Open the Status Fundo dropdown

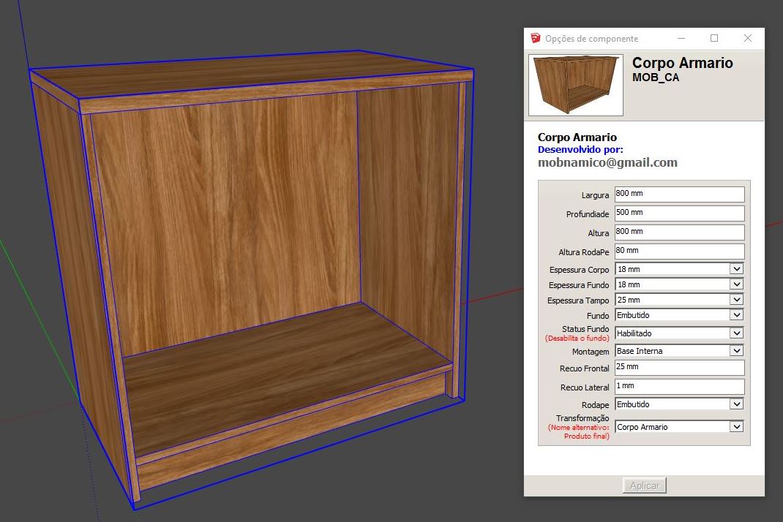click(736, 333)
